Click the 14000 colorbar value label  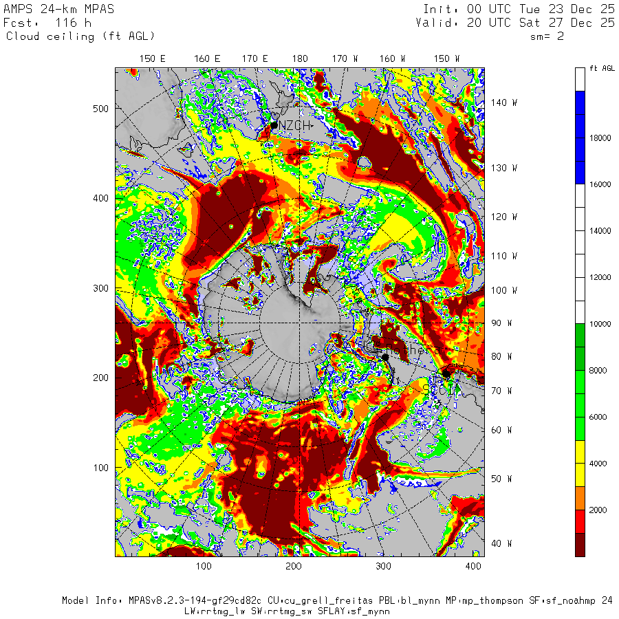600,231
